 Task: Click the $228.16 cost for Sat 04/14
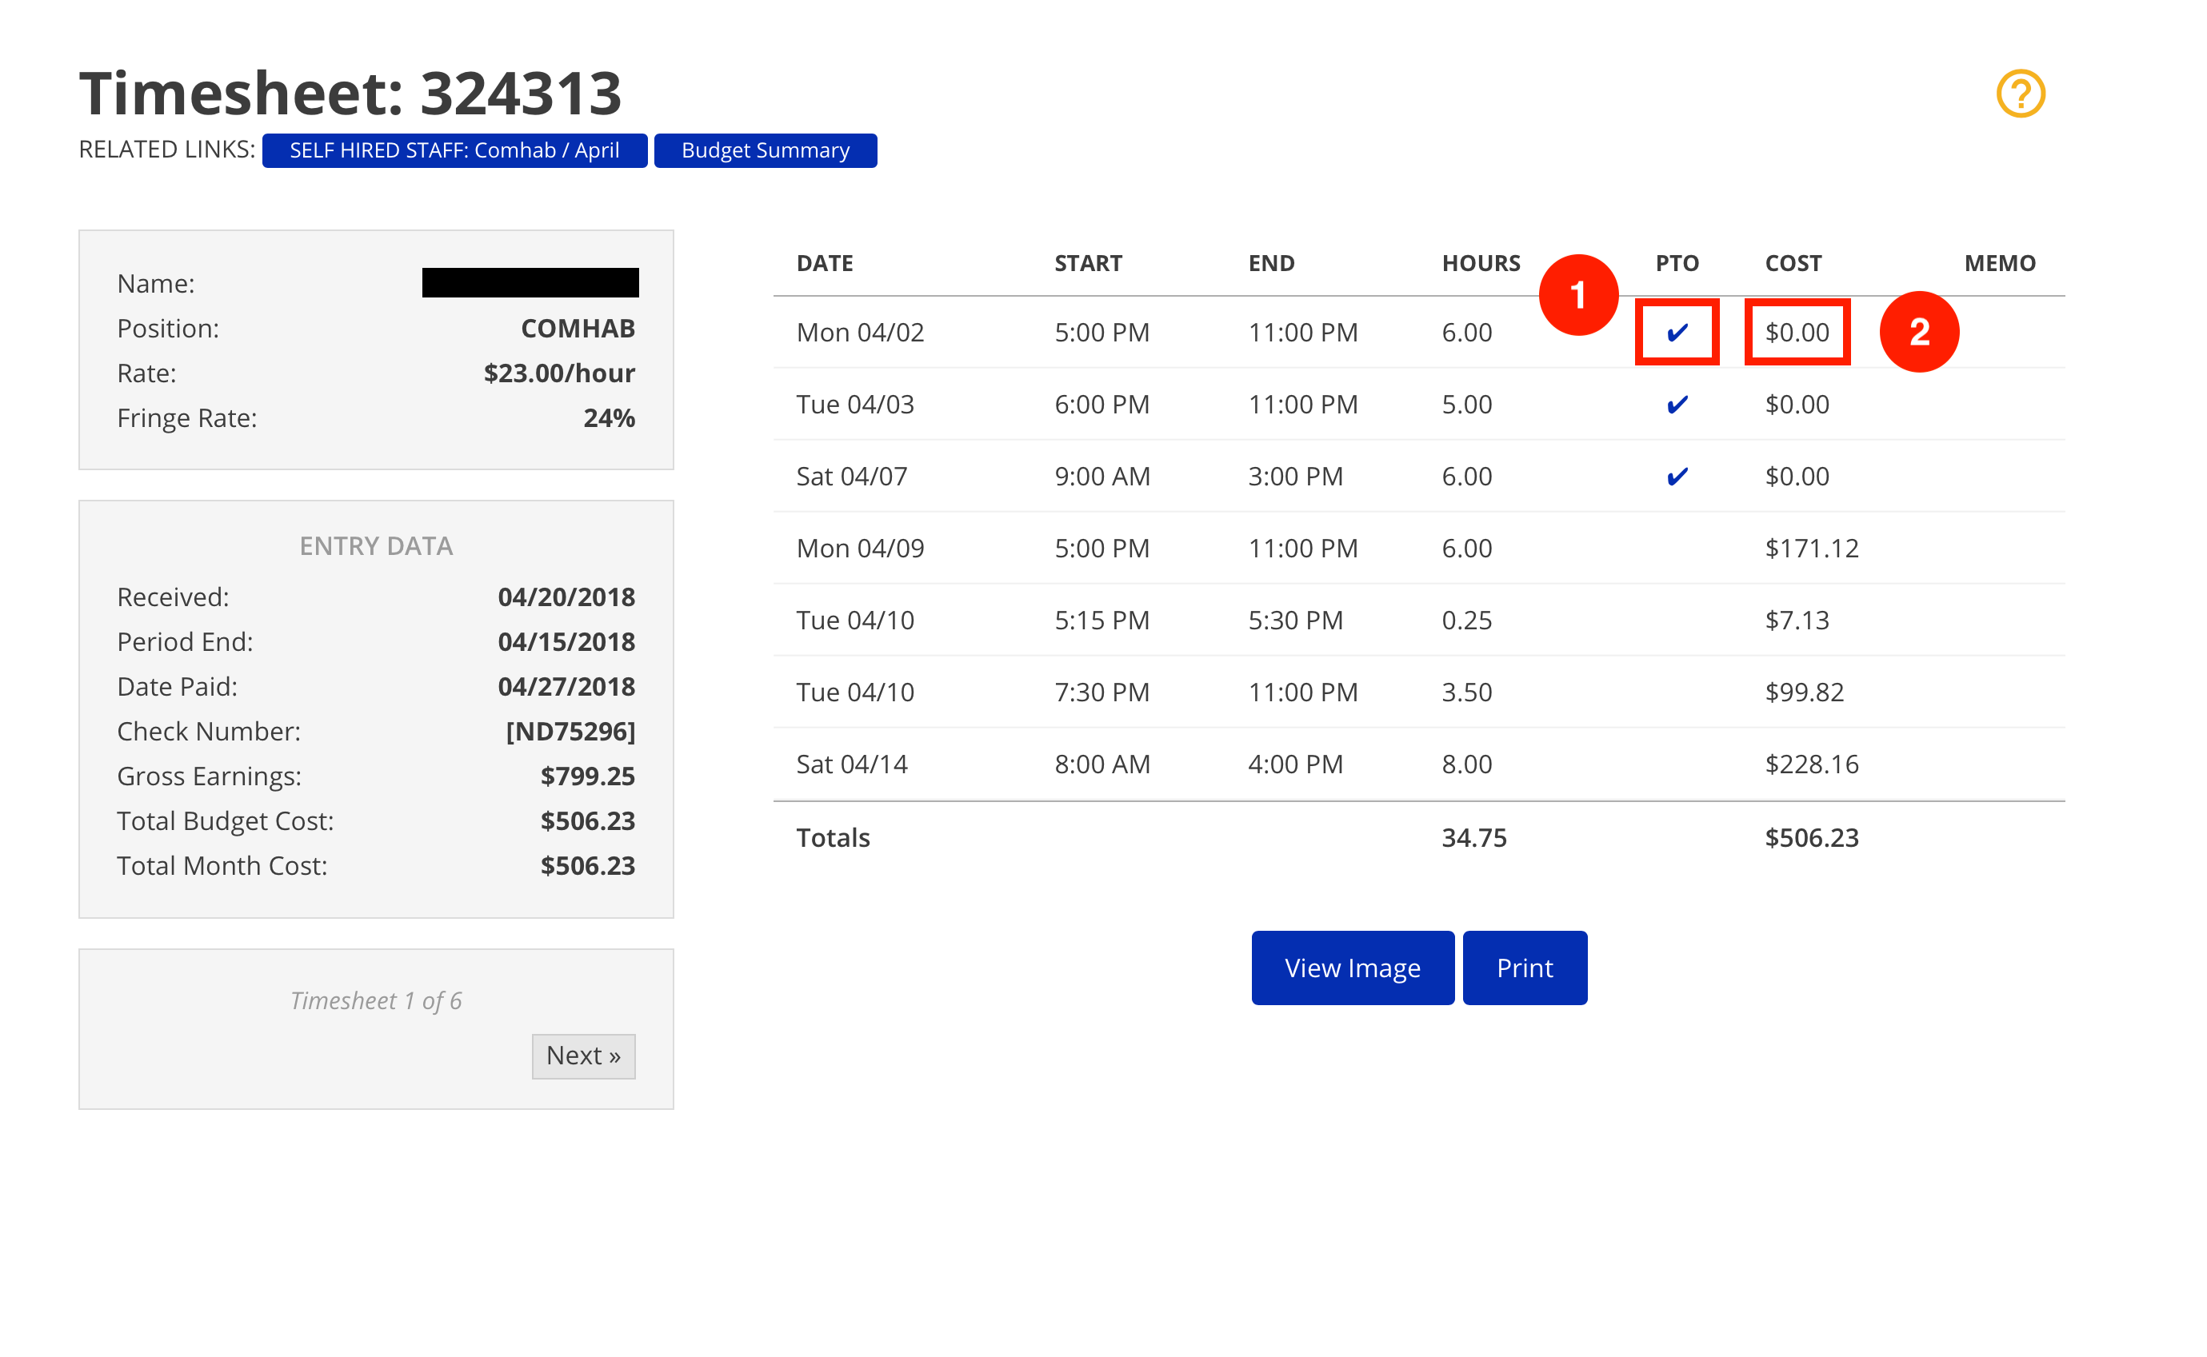click(1811, 764)
